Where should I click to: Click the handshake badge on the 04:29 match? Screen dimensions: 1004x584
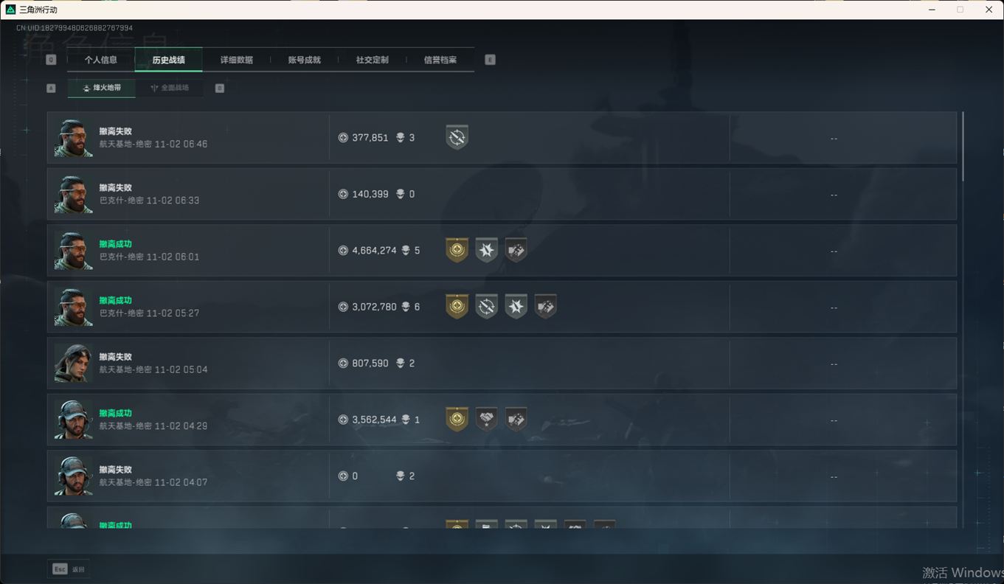[x=486, y=420]
